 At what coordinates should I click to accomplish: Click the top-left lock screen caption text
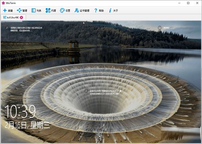pyautogui.click(x=26, y=29)
